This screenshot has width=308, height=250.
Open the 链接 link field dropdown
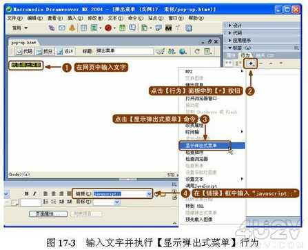pos(149,194)
